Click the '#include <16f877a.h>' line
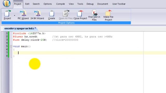 [29, 33]
